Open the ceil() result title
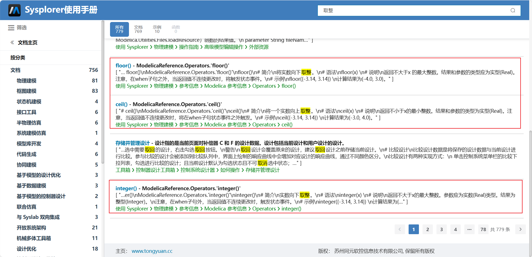The height and width of the screenshot is (257, 532). pyautogui.click(x=121, y=104)
